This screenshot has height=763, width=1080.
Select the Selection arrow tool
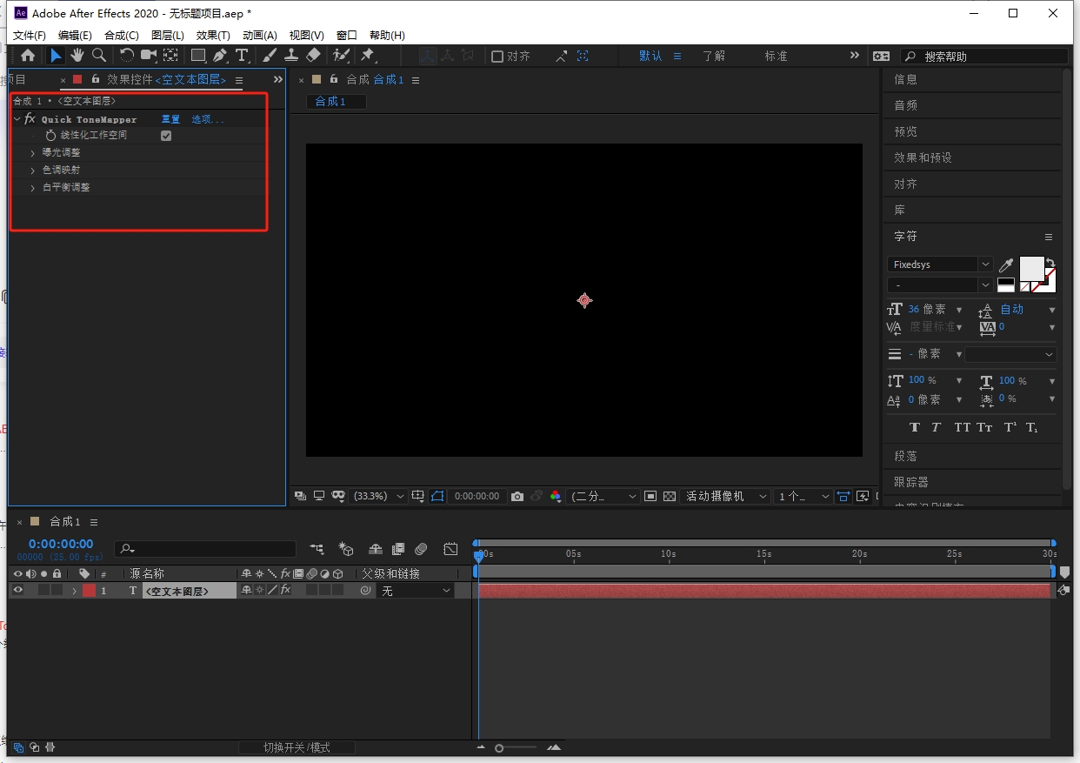click(56, 56)
